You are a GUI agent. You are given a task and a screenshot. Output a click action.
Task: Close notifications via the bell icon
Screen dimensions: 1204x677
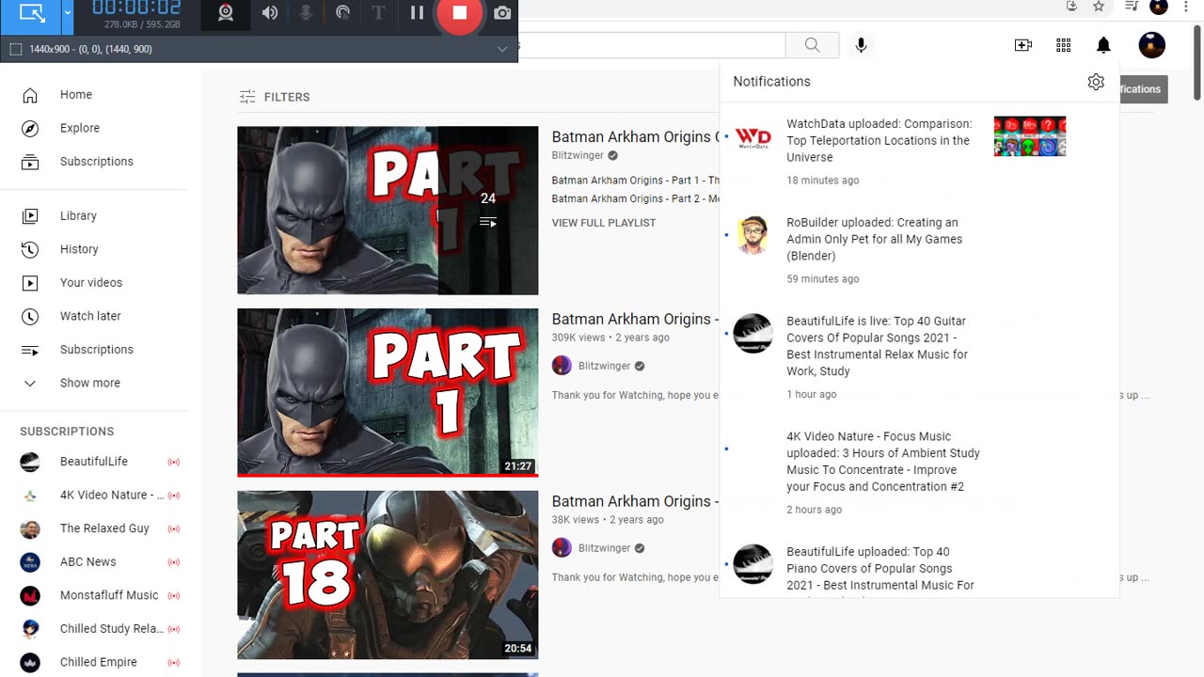pyautogui.click(x=1104, y=45)
